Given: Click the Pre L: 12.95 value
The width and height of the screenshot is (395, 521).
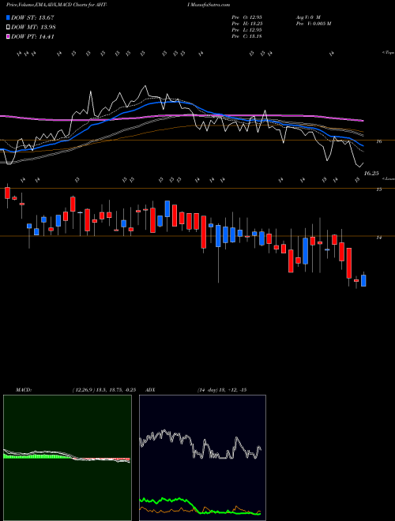Looking at the screenshot, I should (x=247, y=30).
